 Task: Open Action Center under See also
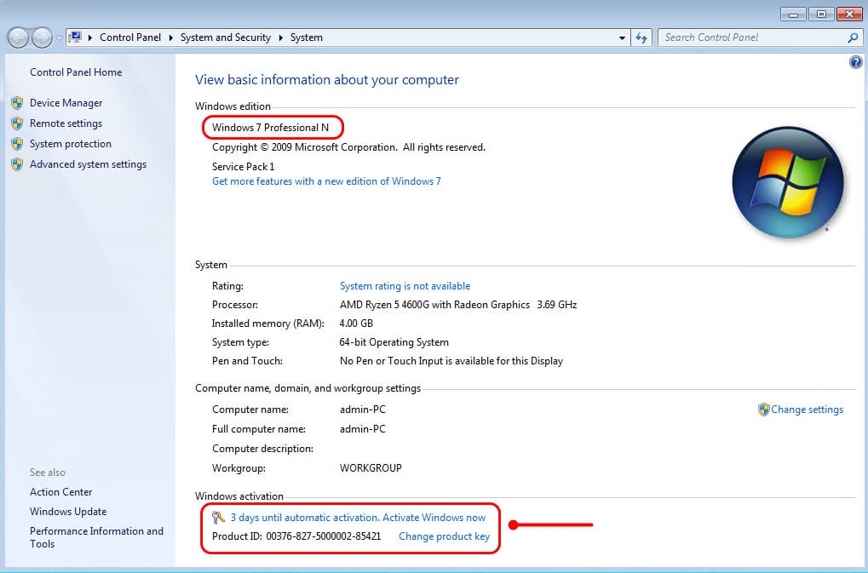coord(60,492)
